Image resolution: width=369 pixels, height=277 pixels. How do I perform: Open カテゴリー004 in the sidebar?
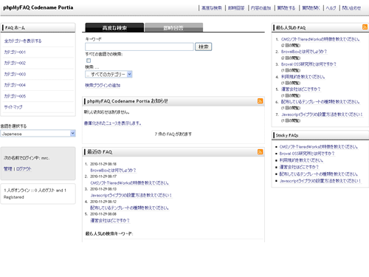click(x=15, y=85)
